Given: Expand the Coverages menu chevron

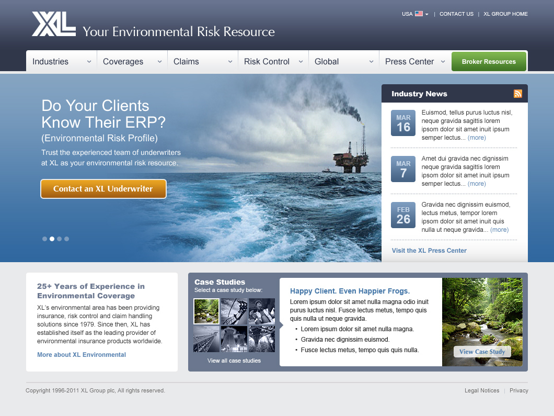Looking at the screenshot, I should tap(160, 62).
